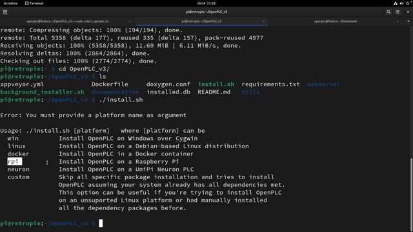Click 'install.sh' in the ls output

216,84
